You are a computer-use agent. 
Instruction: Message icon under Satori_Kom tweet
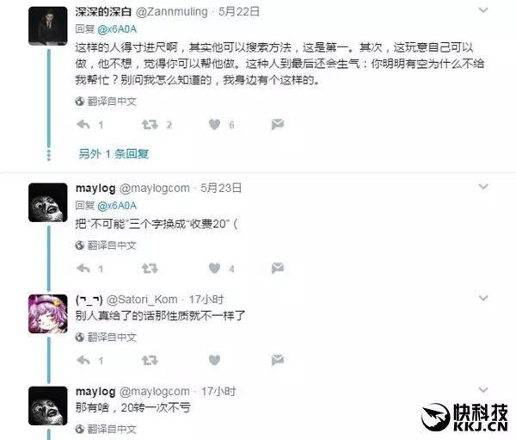click(x=278, y=360)
